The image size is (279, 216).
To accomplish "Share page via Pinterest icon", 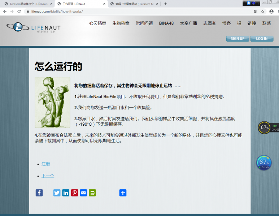I will [75, 193].
